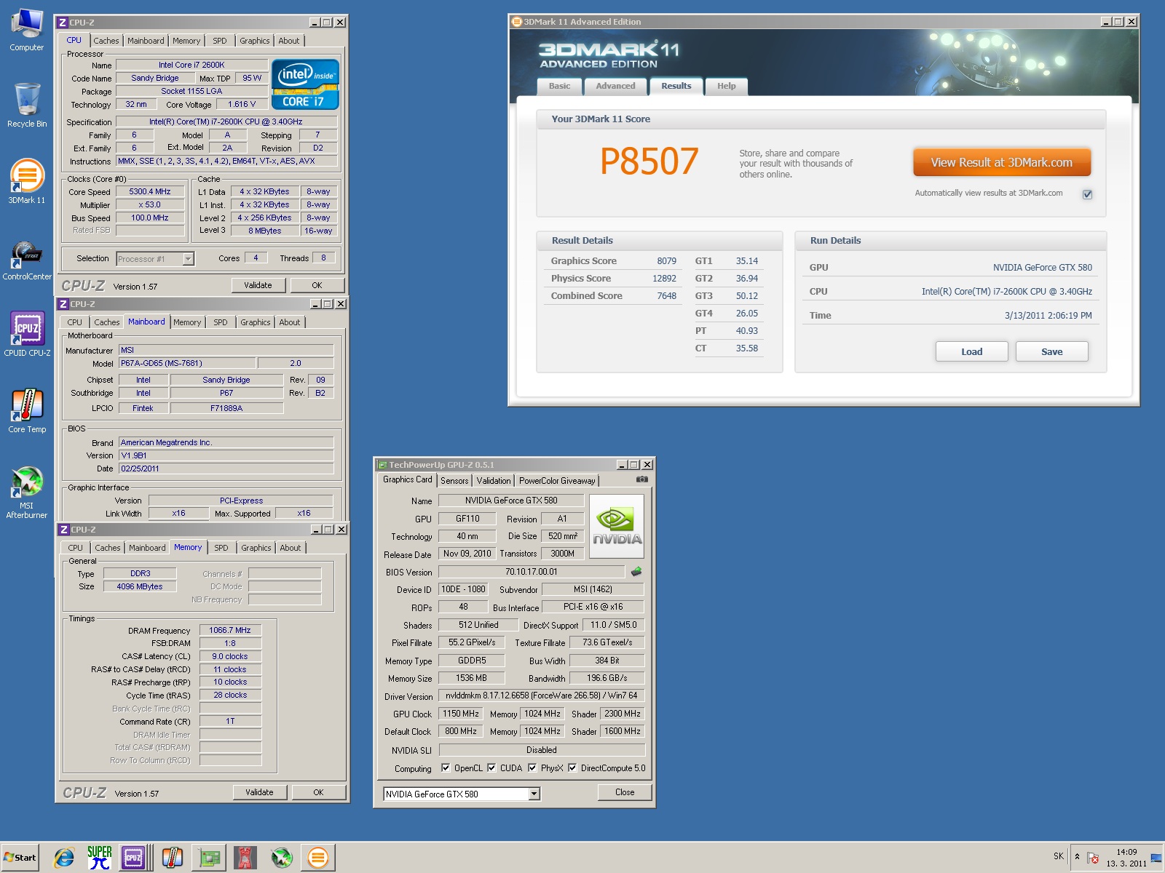Open the ControlCenter desktop shortcut
This screenshot has width=1165, height=873.
[x=27, y=260]
